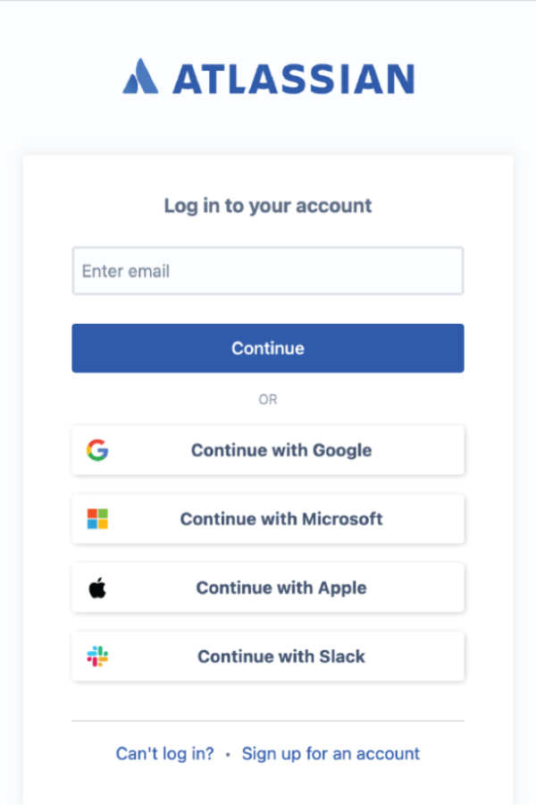Click the ATLASSIAN wordmark text
Screen dimensions: 536x805
(293, 79)
